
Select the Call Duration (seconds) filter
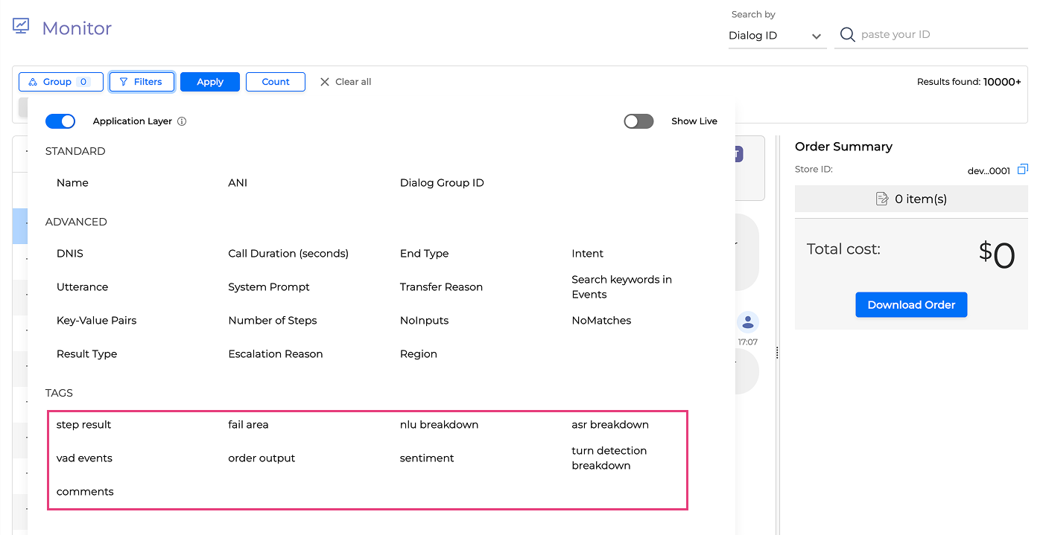(x=288, y=254)
